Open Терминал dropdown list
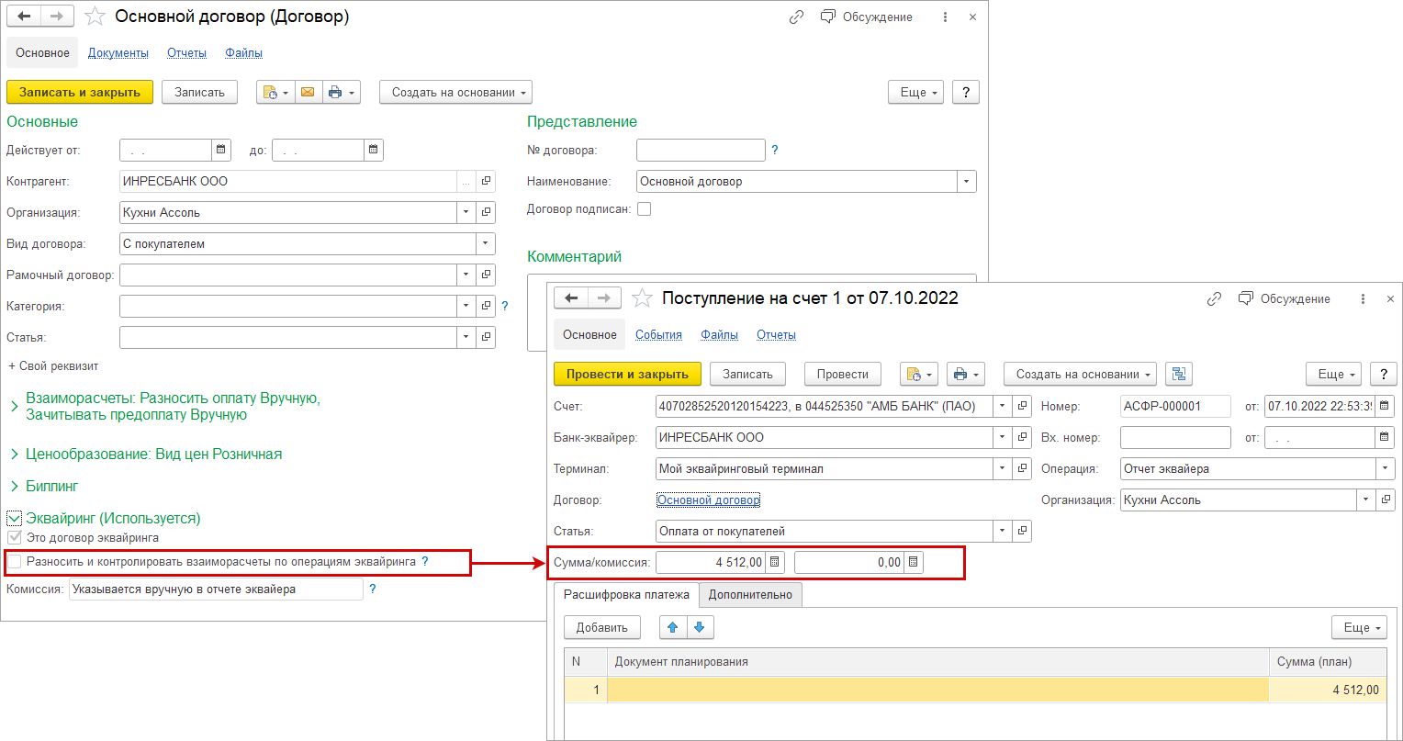The width and height of the screenshot is (1403, 741). 1004,468
